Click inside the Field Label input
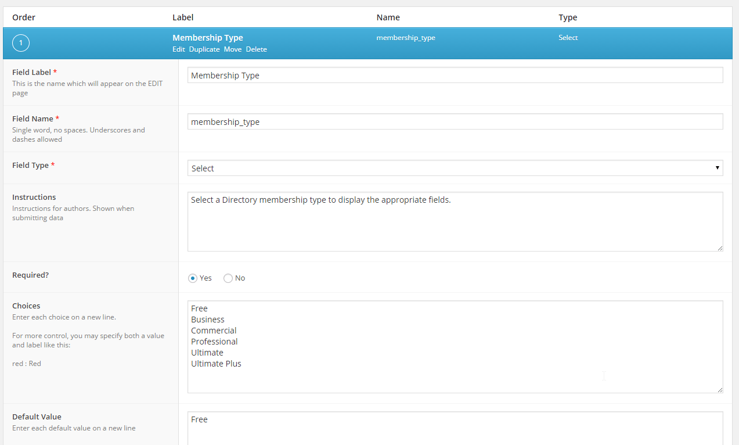Screen dimensions: 739x445 pos(455,75)
